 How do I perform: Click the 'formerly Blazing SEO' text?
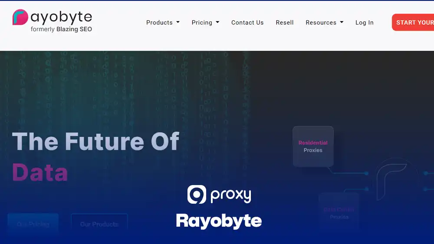(x=61, y=29)
